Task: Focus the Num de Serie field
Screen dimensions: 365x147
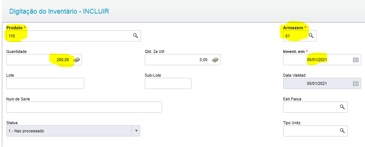Action: [x=84, y=107]
